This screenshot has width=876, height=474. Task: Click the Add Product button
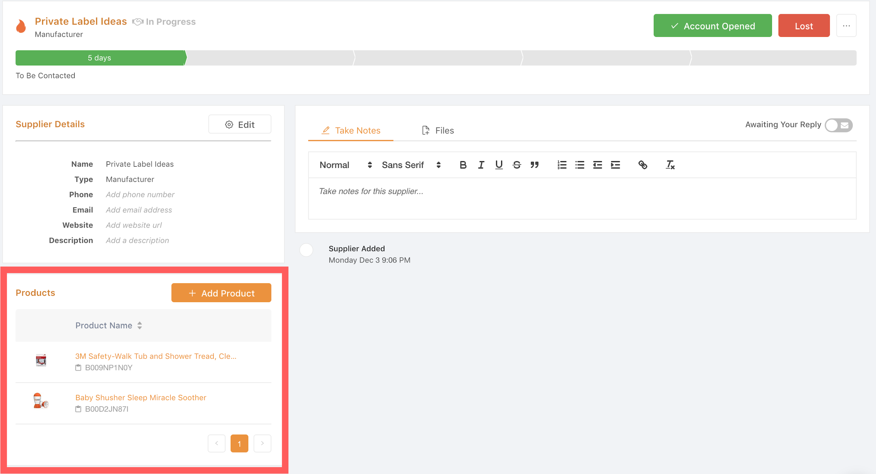tap(221, 293)
